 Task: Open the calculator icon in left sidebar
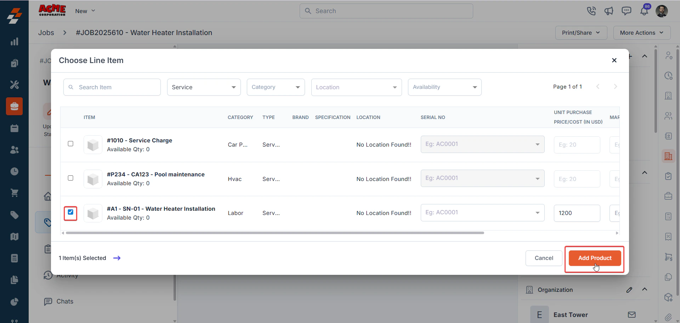(14, 258)
